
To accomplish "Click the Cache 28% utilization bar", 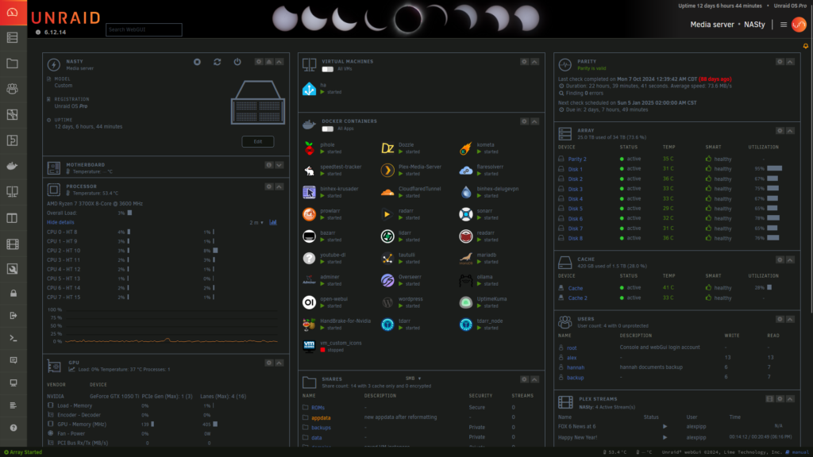I will click(x=769, y=287).
